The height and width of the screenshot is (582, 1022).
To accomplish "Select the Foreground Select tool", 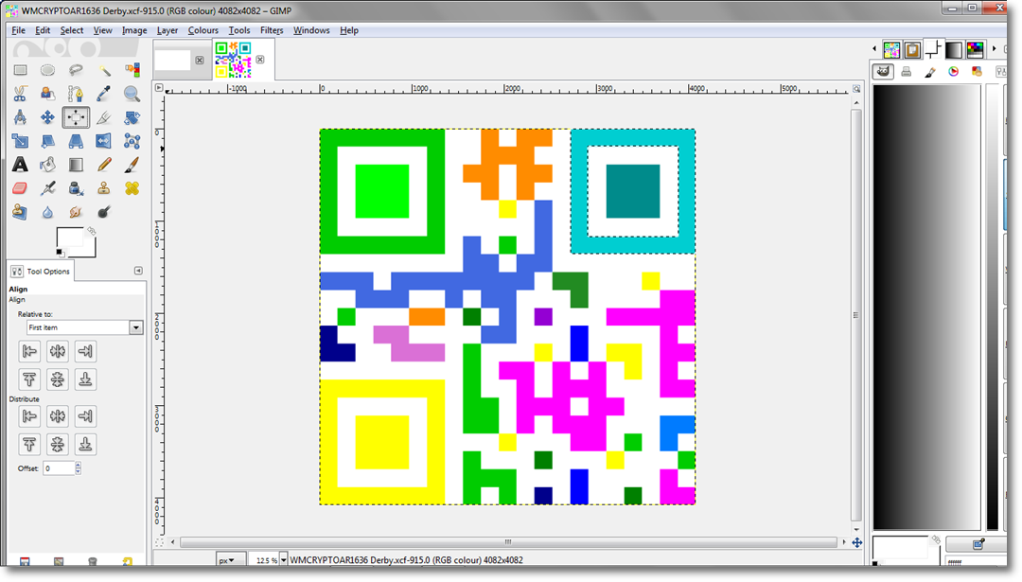I will click(x=47, y=94).
